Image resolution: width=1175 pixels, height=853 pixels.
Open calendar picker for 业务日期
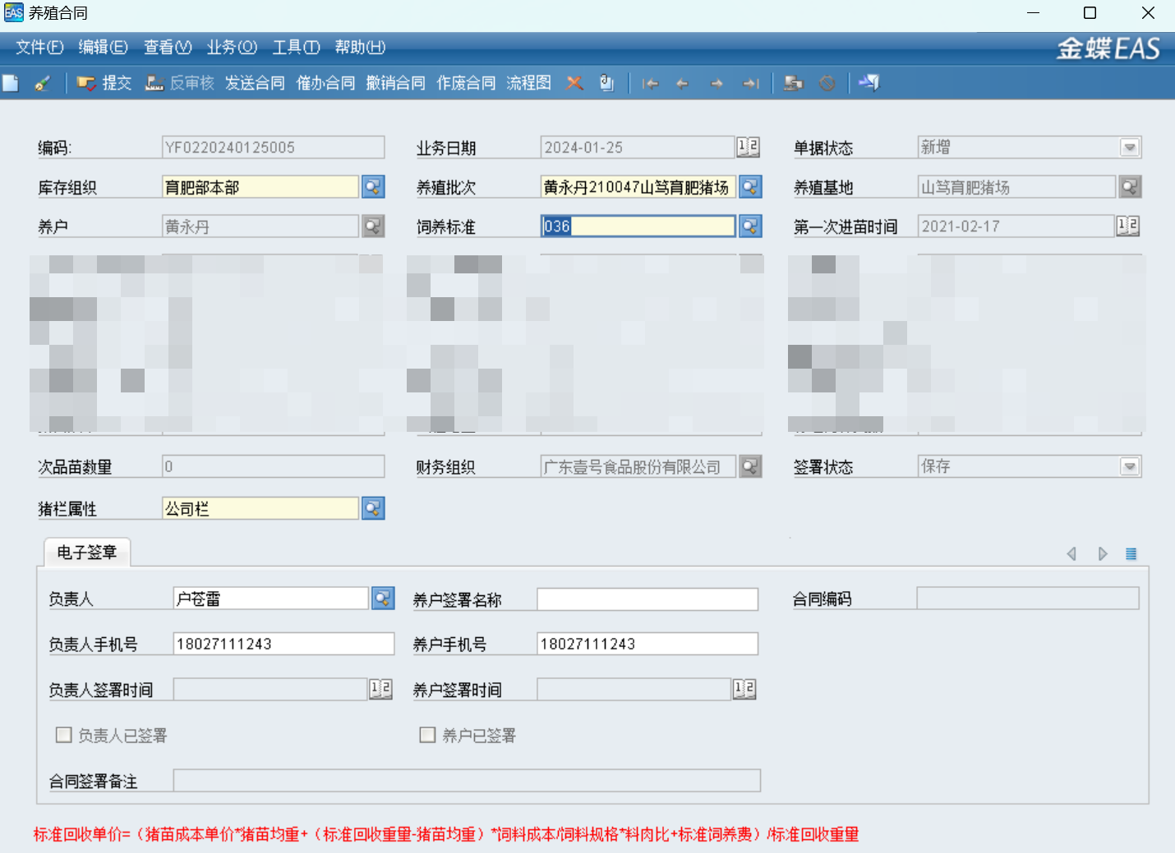click(748, 148)
